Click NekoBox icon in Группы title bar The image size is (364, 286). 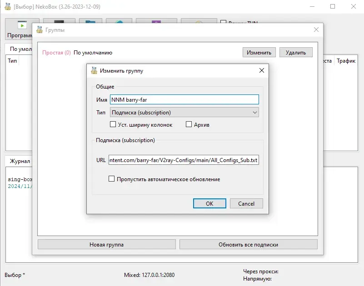[40, 30]
